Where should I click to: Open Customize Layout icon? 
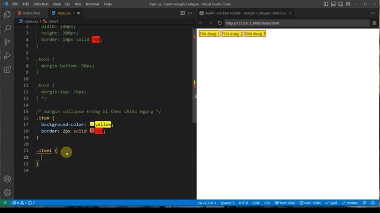pyautogui.click(x=349, y=4)
